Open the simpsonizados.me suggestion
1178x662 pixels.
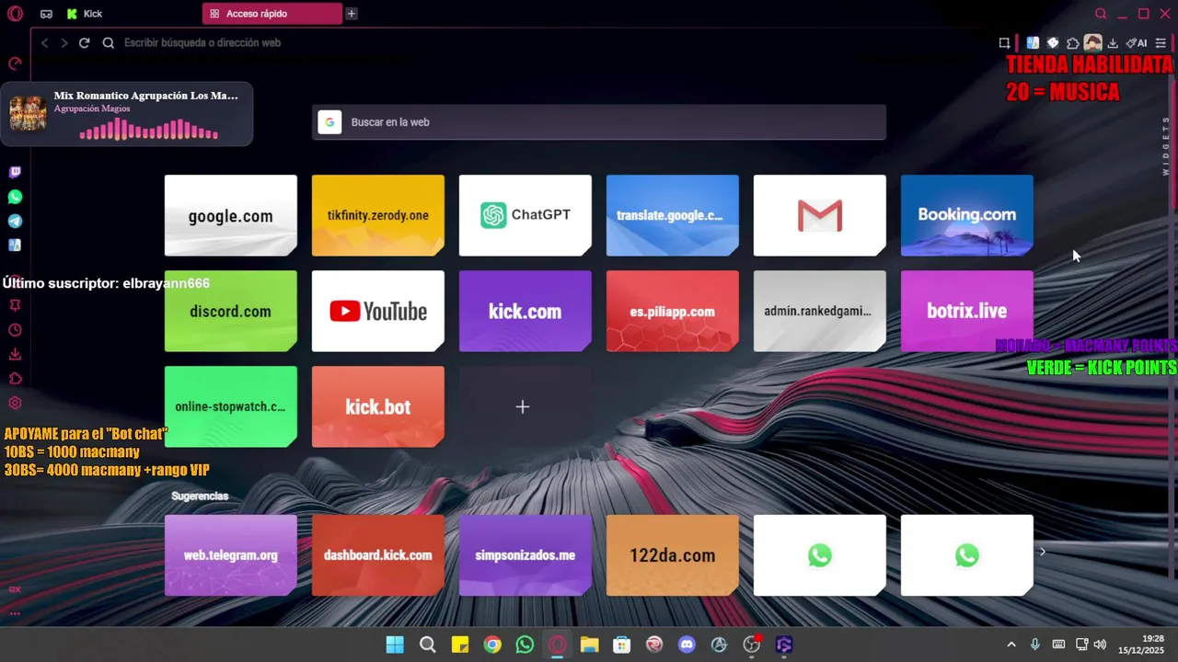point(525,555)
